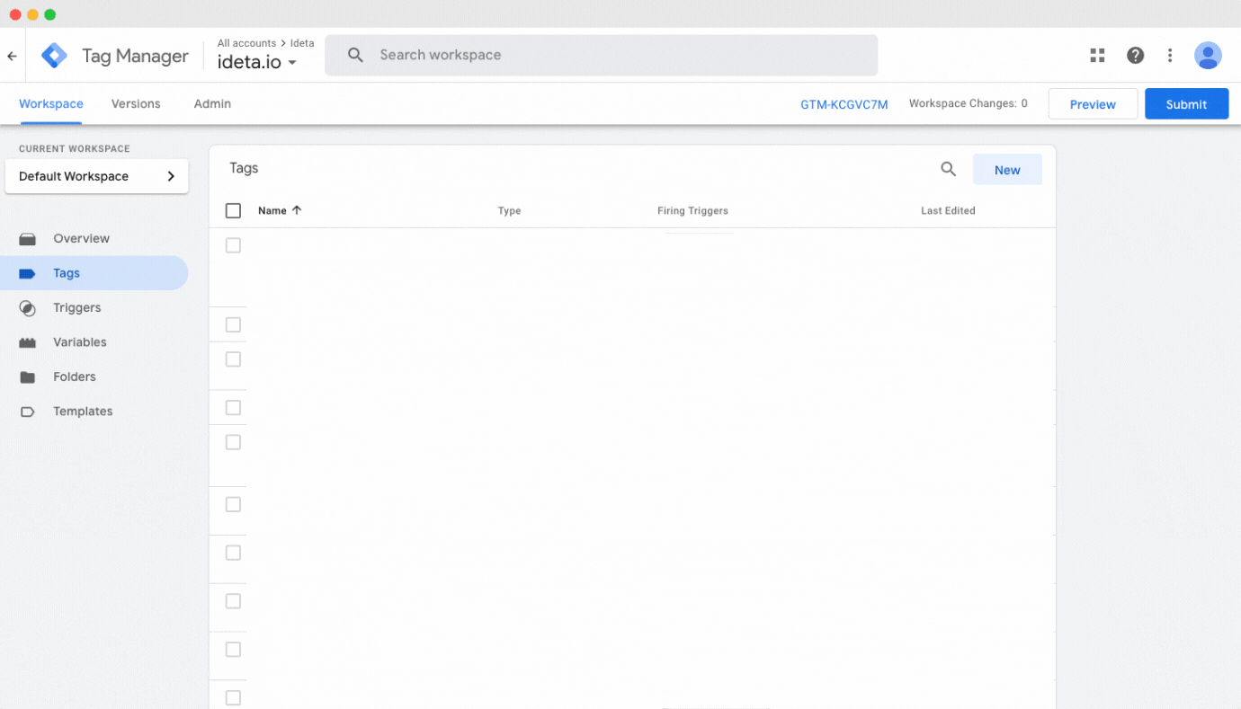Click the Workspace Changes: 0 indicator

point(968,103)
